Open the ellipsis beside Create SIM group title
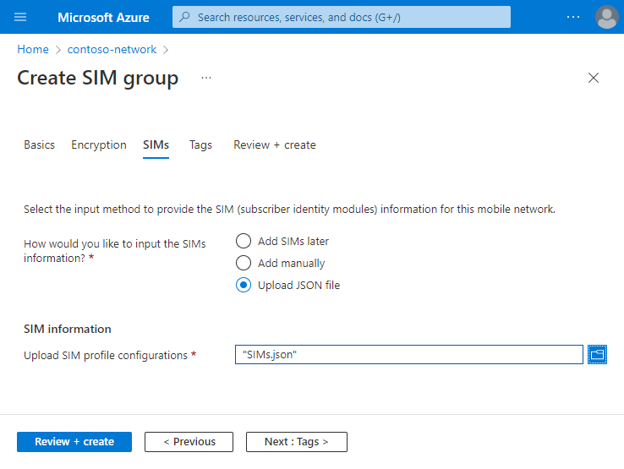Screen dimensions: 624x469 point(206,78)
